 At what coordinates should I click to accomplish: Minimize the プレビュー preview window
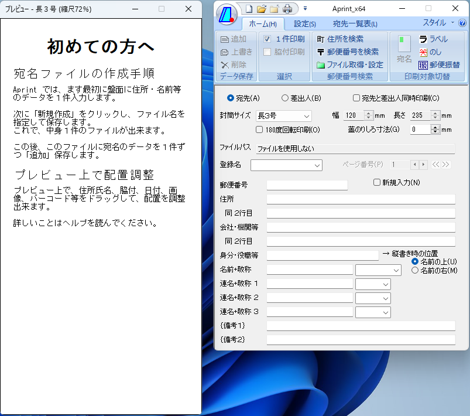click(x=135, y=9)
